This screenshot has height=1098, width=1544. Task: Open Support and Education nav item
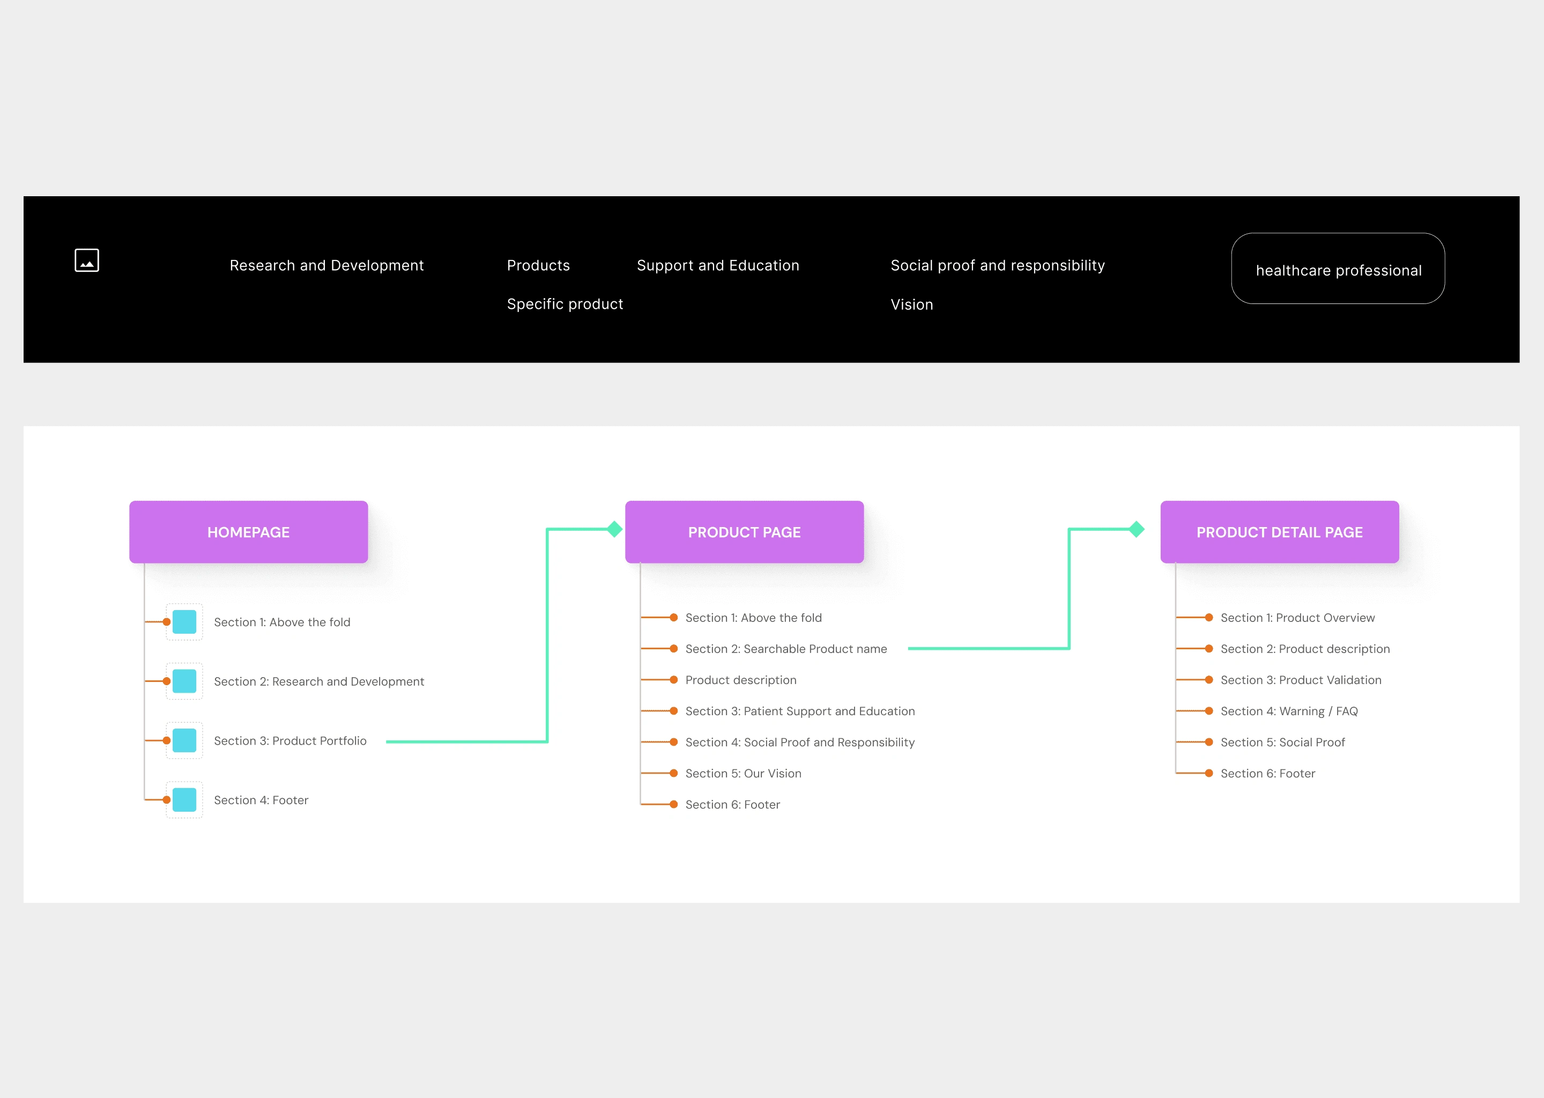tap(717, 265)
